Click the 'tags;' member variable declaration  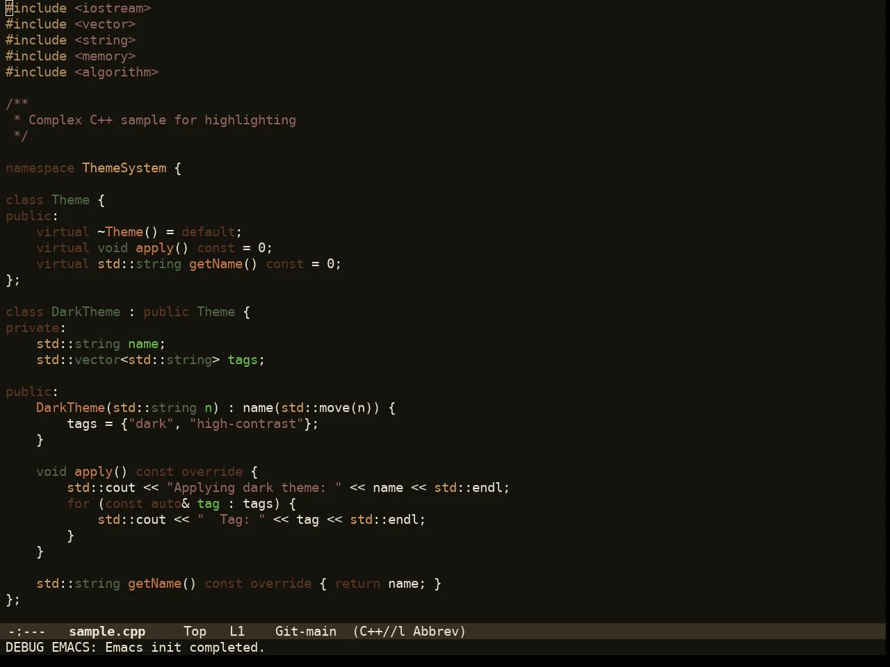(x=246, y=360)
